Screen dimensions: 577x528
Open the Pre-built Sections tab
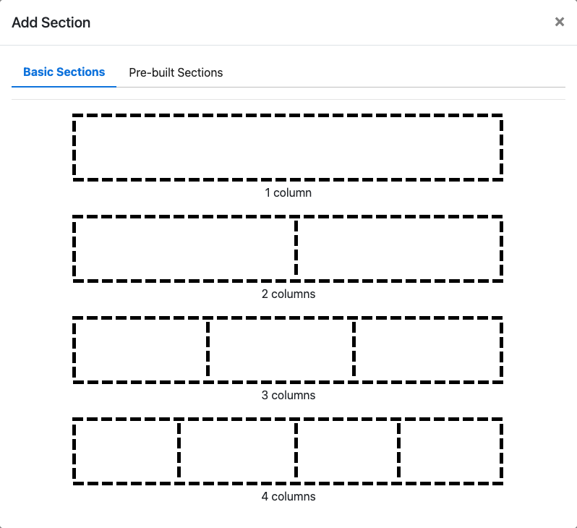176,72
